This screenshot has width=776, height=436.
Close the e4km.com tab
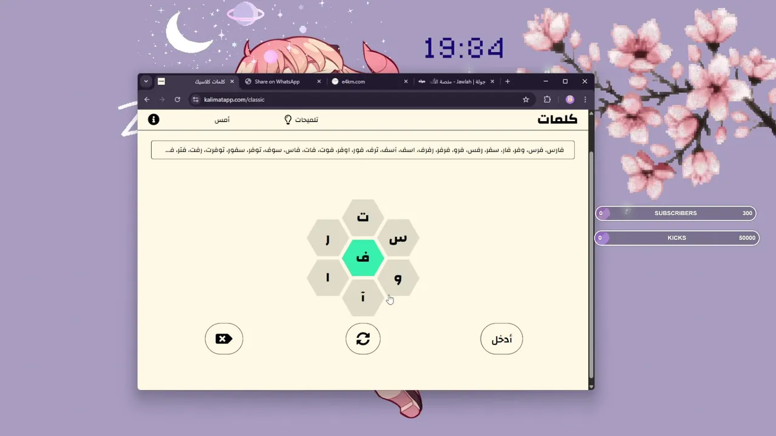click(x=406, y=82)
